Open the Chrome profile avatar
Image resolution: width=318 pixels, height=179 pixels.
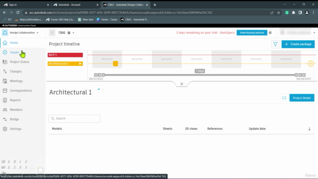pos(307,12)
